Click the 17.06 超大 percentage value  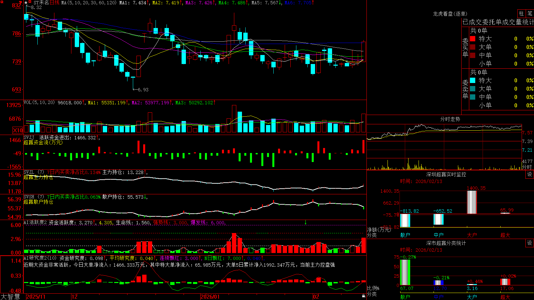coord(507,288)
